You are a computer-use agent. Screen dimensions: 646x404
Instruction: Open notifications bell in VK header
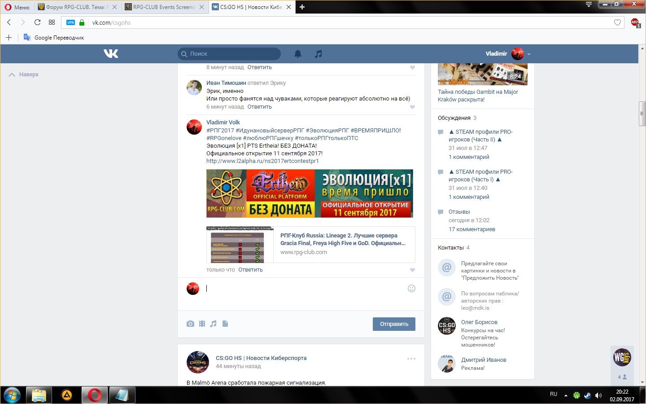tap(297, 54)
